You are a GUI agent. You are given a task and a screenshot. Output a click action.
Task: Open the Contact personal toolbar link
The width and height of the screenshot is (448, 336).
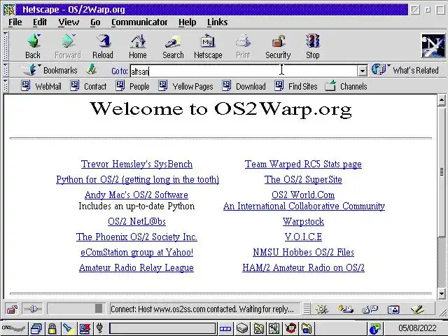point(88,86)
